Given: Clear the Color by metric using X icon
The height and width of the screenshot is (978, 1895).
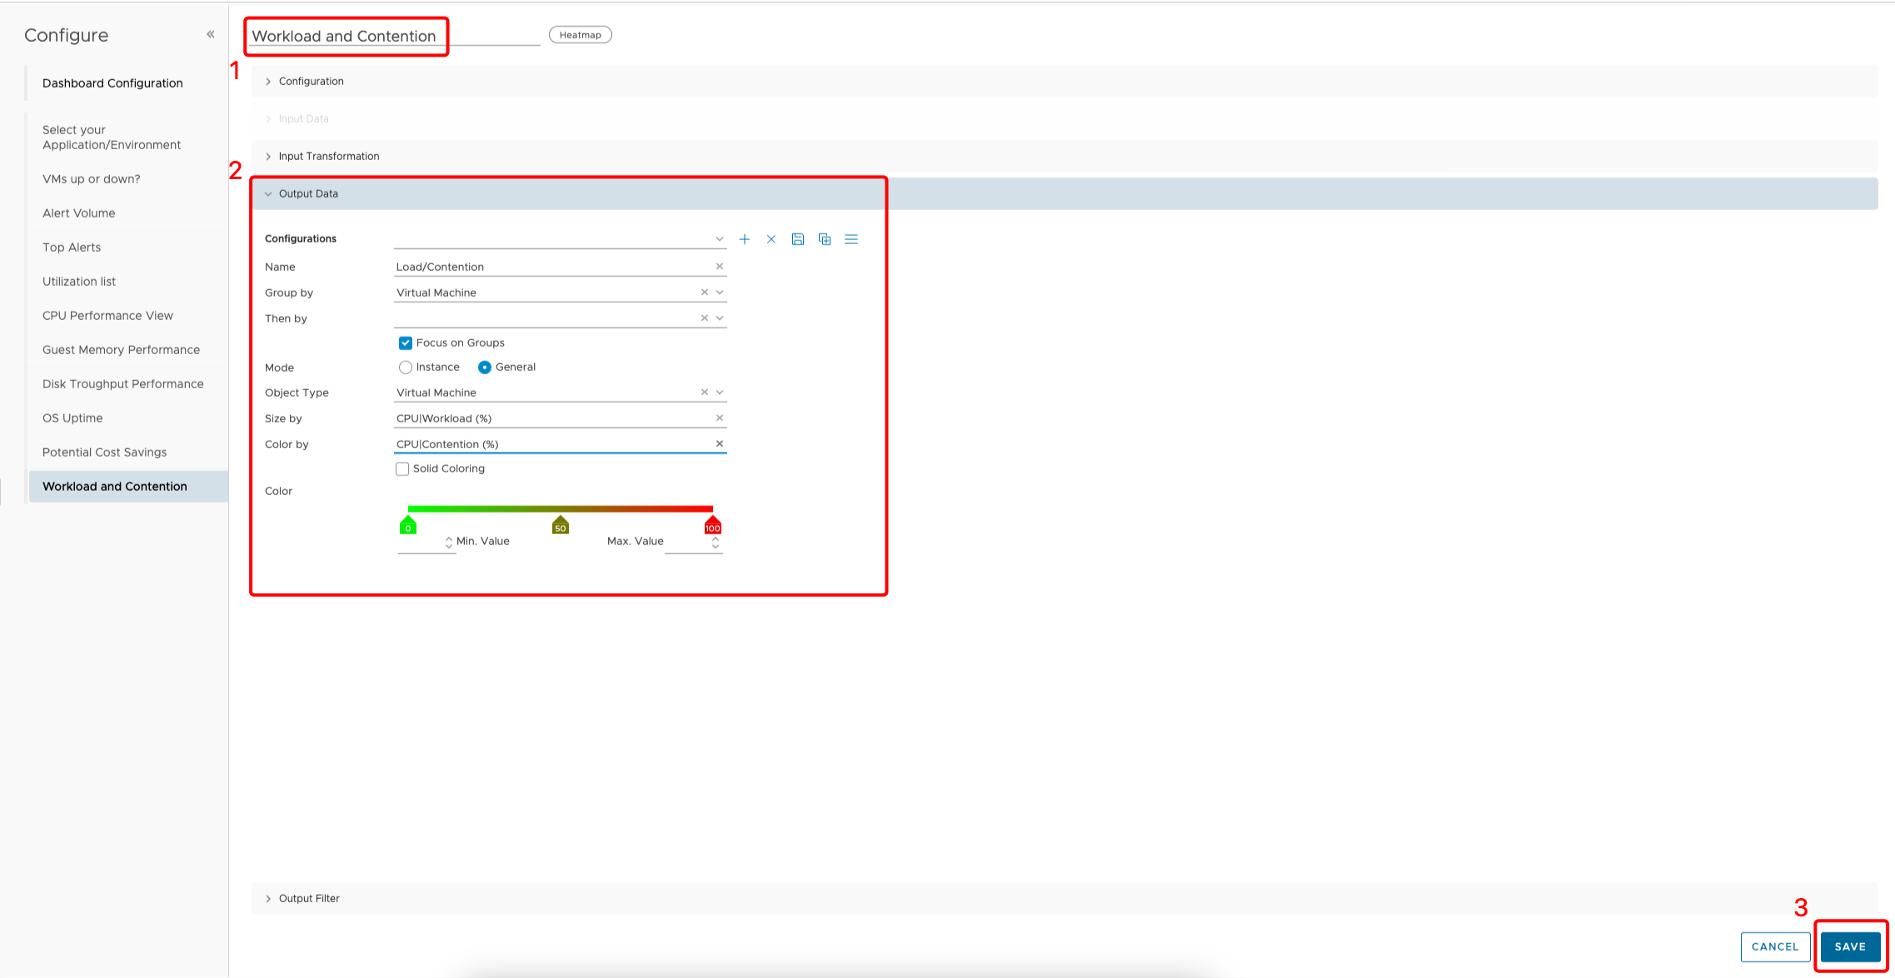Looking at the screenshot, I should (719, 443).
